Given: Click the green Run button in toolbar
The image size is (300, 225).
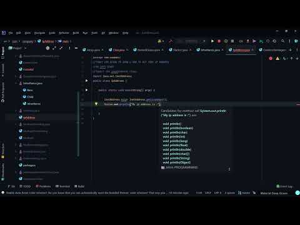Looking at the screenshot, I should 212,41.
